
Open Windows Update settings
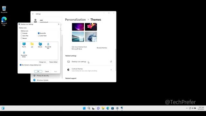point(42,80)
